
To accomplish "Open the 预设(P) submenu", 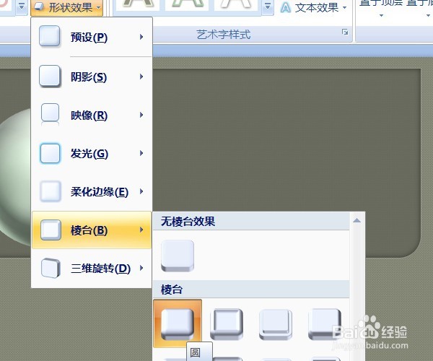I will [x=92, y=37].
